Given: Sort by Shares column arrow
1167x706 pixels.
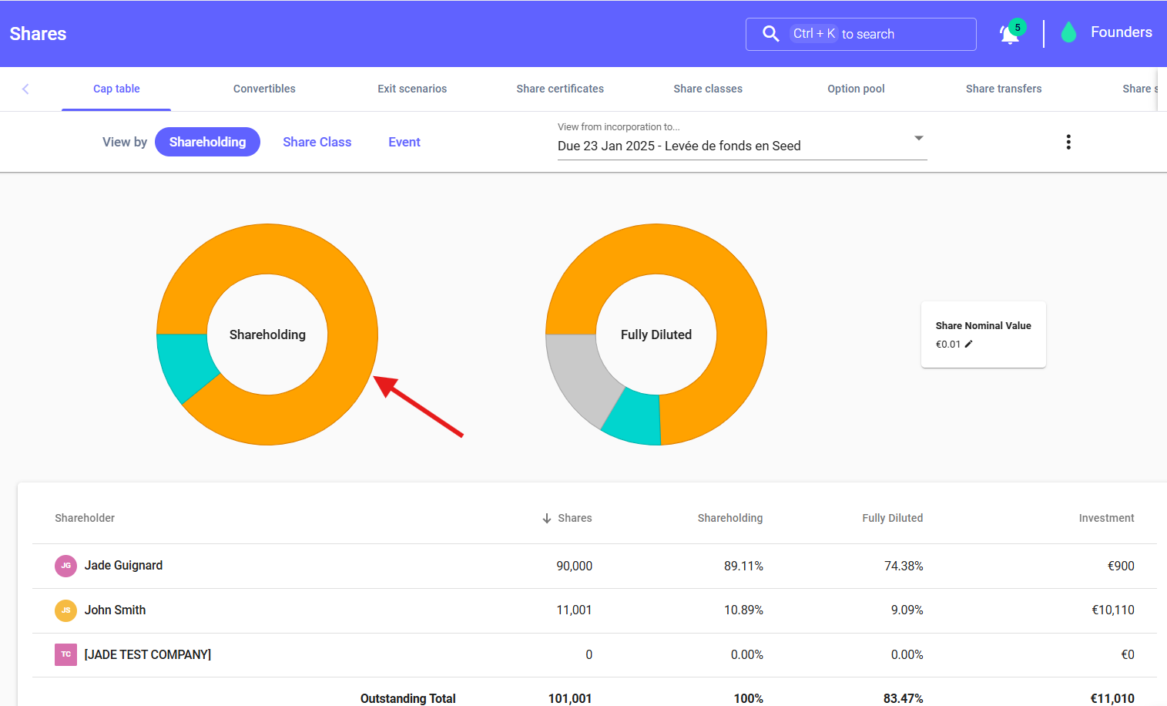Looking at the screenshot, I should coord(546,519).
